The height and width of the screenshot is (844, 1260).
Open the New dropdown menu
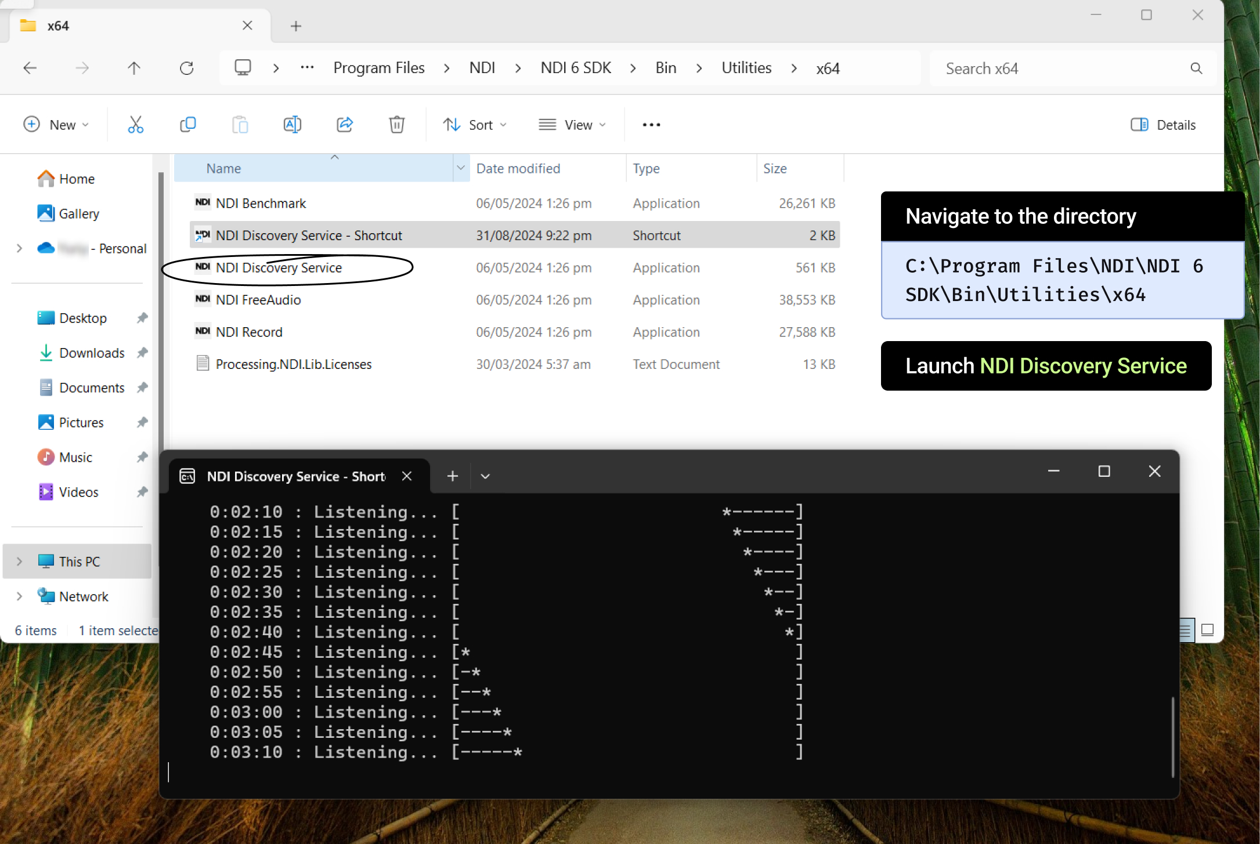point(56,125)
